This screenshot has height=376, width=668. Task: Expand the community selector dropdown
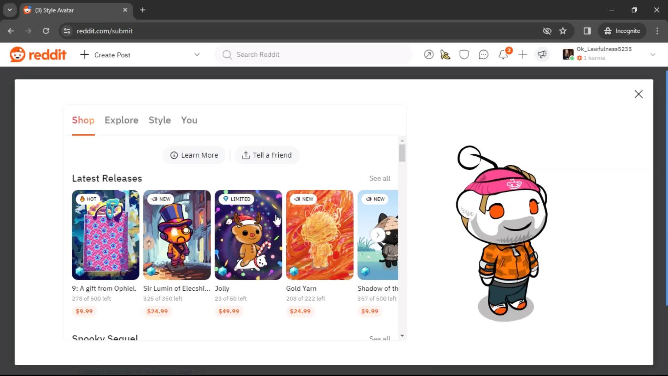197,54
